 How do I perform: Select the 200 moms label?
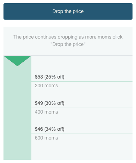click(46, 86)
